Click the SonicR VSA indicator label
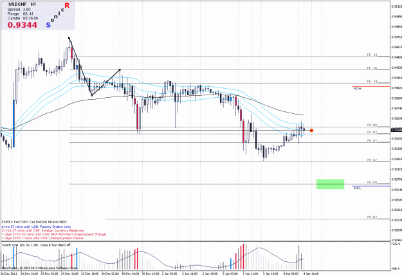This screenshot has width=402, height=276. [20, 245]
